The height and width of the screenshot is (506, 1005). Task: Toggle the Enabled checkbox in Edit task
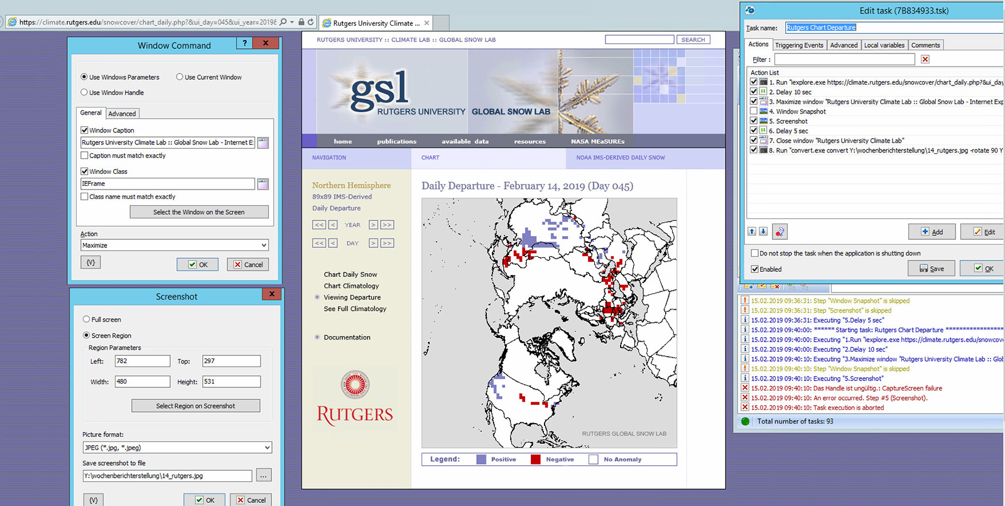tap(755, 269)
